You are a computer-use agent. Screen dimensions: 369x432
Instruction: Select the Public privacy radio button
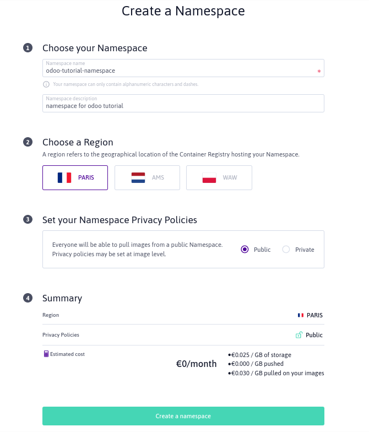click(245, 250)
